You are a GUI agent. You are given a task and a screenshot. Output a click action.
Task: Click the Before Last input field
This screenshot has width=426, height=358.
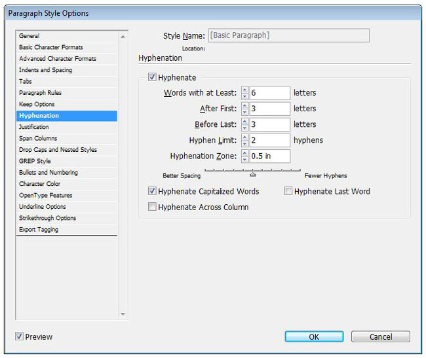click(x=270, y=125)
